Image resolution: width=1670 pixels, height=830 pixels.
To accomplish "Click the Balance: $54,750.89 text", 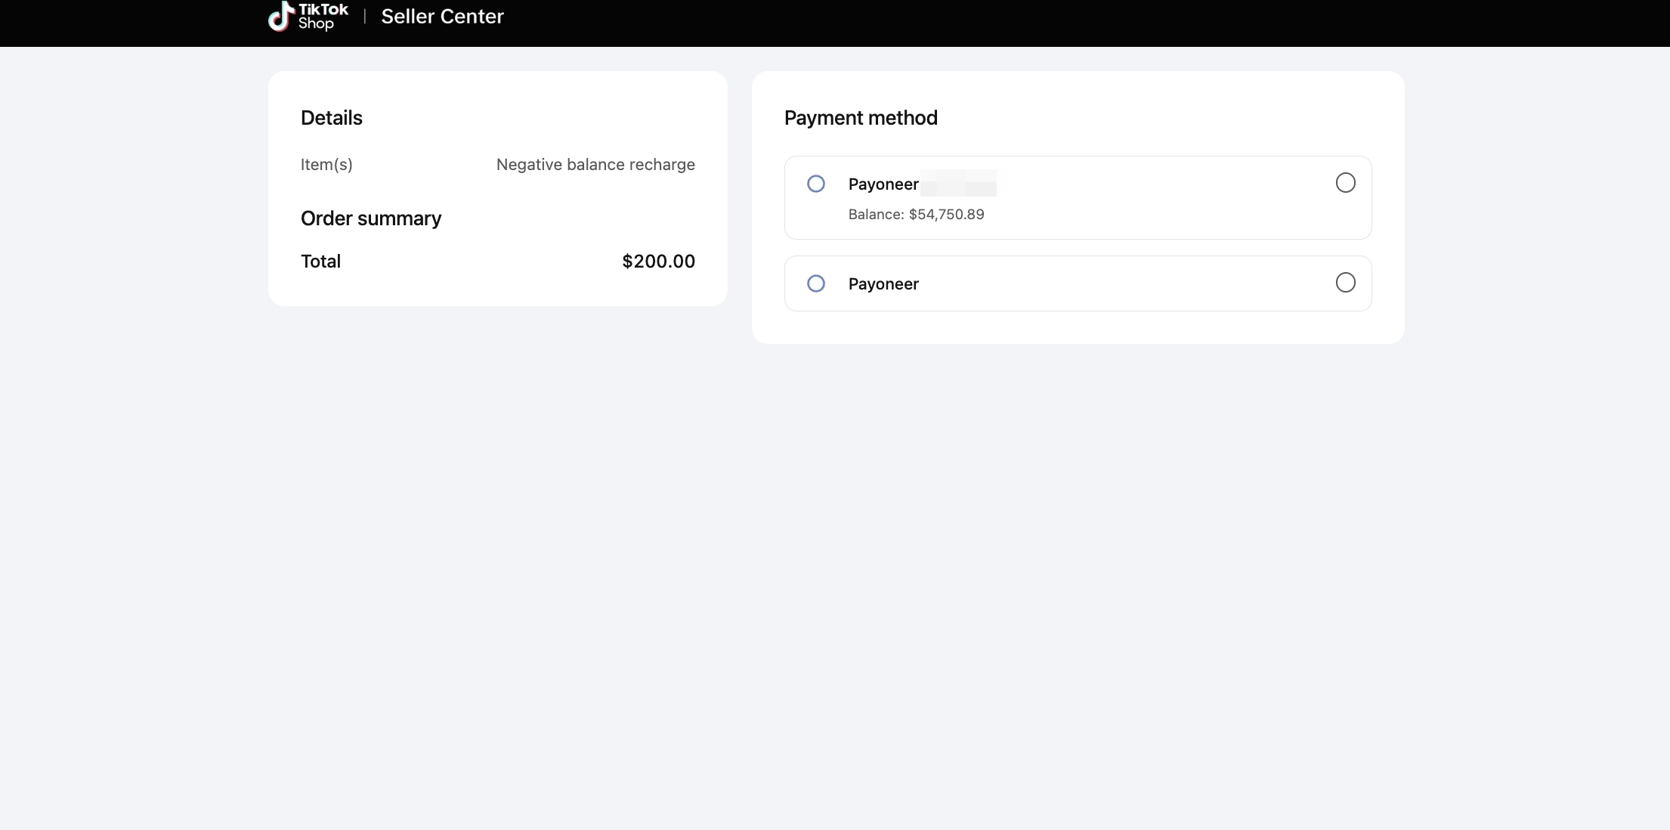I will pyautogui.click(x=916, y=215).
